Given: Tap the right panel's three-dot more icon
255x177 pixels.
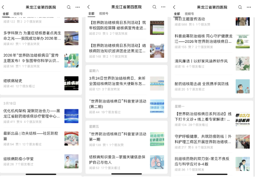Looking at the screenshot, I should (x=249, y=7).
